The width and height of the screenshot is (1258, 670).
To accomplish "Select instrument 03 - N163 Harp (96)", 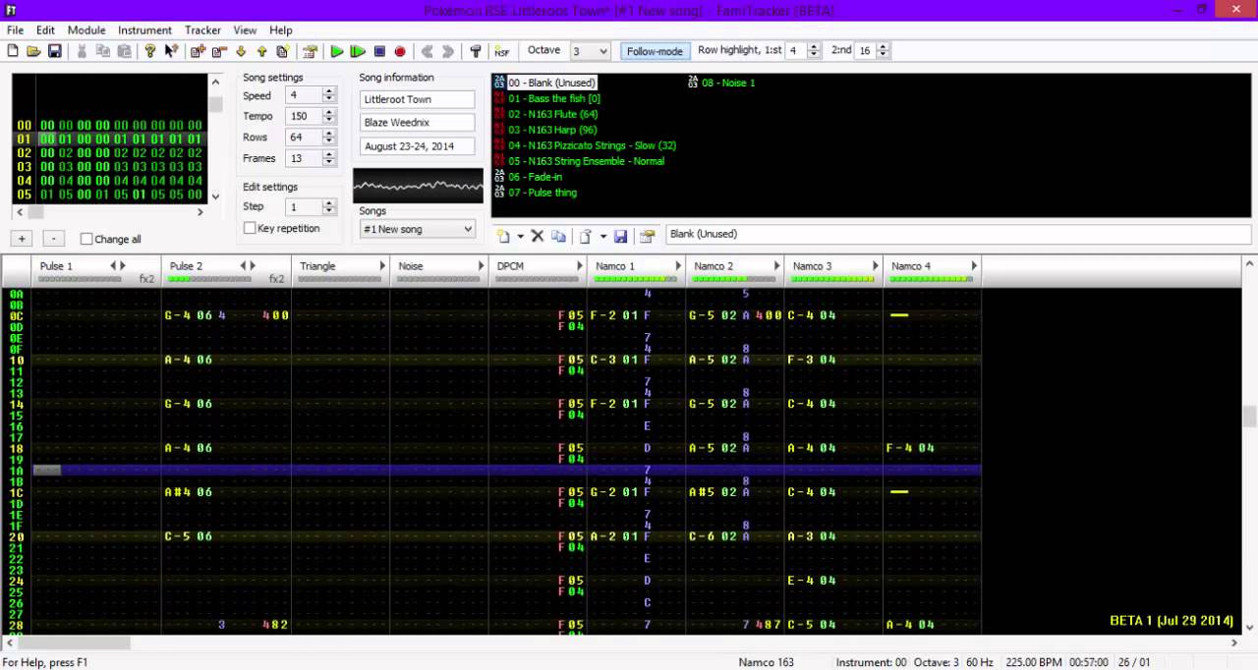I will [552, 130].
